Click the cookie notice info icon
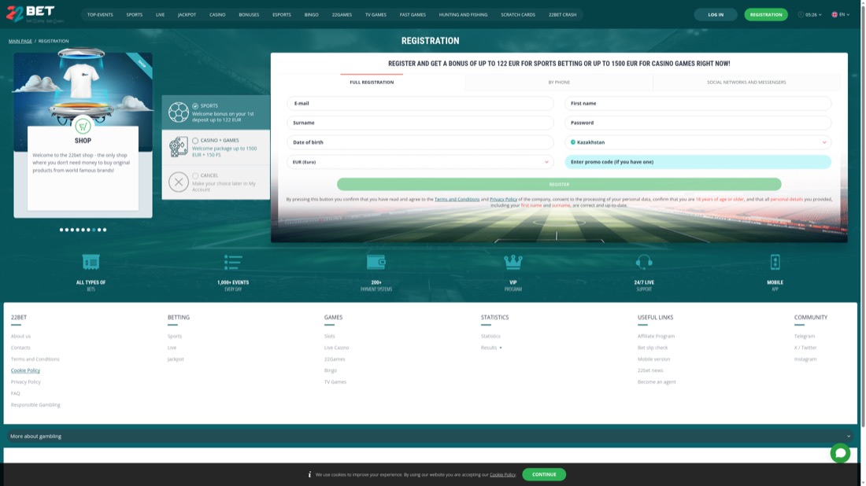Image resolution: width=866 pixels, height=486 pixels. click(x=309, y=474)
